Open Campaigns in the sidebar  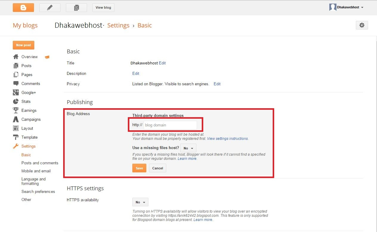(x=31, y=119)
